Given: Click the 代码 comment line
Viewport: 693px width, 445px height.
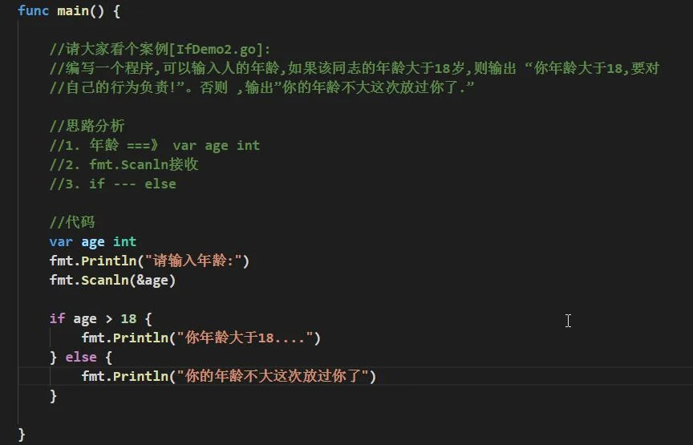Looking at the screenshot, I should pos(72,222).
